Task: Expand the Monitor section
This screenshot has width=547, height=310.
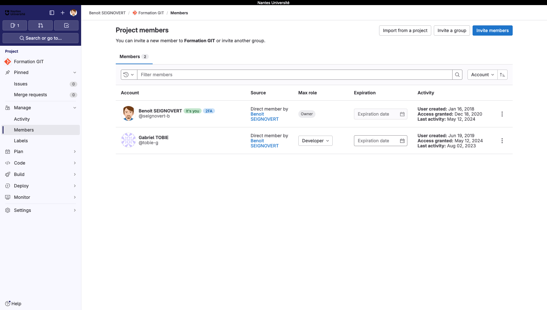Action: pyautogui.click(x=40, y=197)
